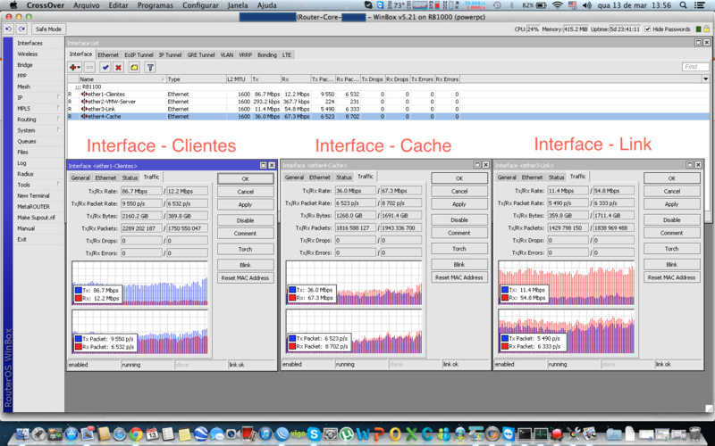
Task: Click the red Rx swatch in ether4-Cache graph
Action: [x=292, y=298]
